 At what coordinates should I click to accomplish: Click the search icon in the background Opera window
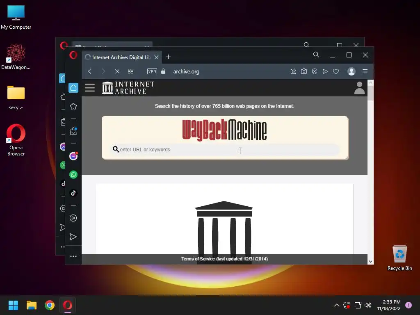306,45
